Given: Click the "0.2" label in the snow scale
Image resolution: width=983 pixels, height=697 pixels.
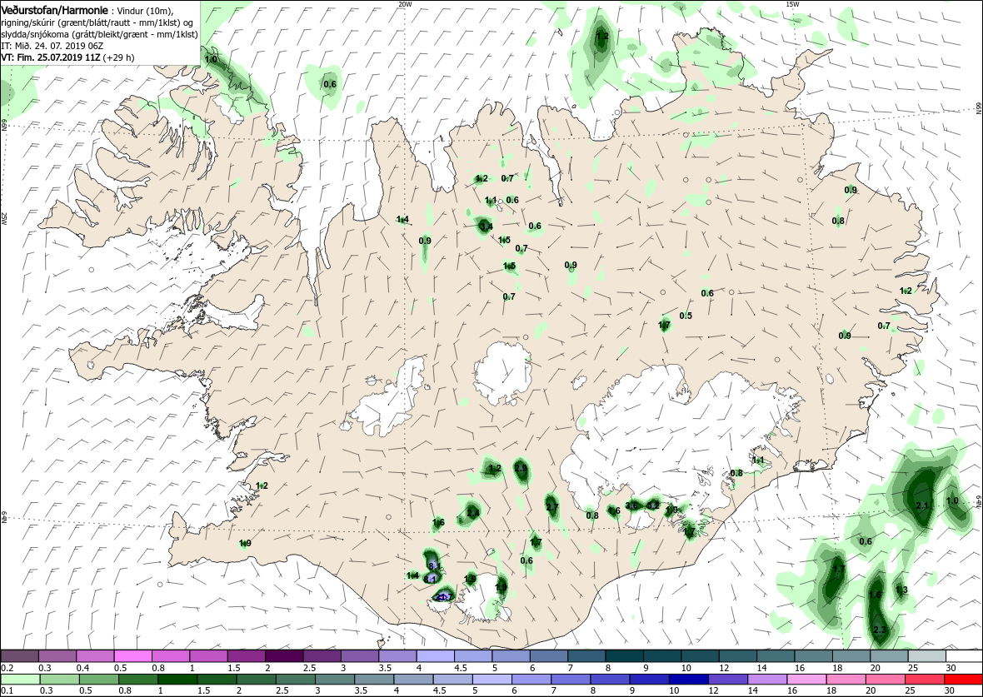Looking at the screenshot, I should coord(7,668).
